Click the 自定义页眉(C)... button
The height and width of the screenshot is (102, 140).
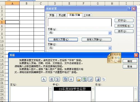tap(63, 39)
